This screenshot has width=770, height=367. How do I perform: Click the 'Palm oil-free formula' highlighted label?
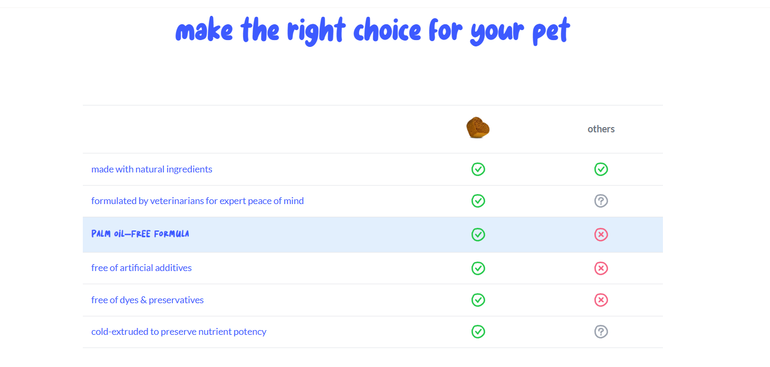pos(140,234)
